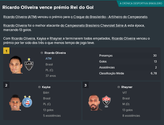Open the Bahia club badge
This screenshot has width=164, height=125.
pyautogui.click(x=27, y=101)
